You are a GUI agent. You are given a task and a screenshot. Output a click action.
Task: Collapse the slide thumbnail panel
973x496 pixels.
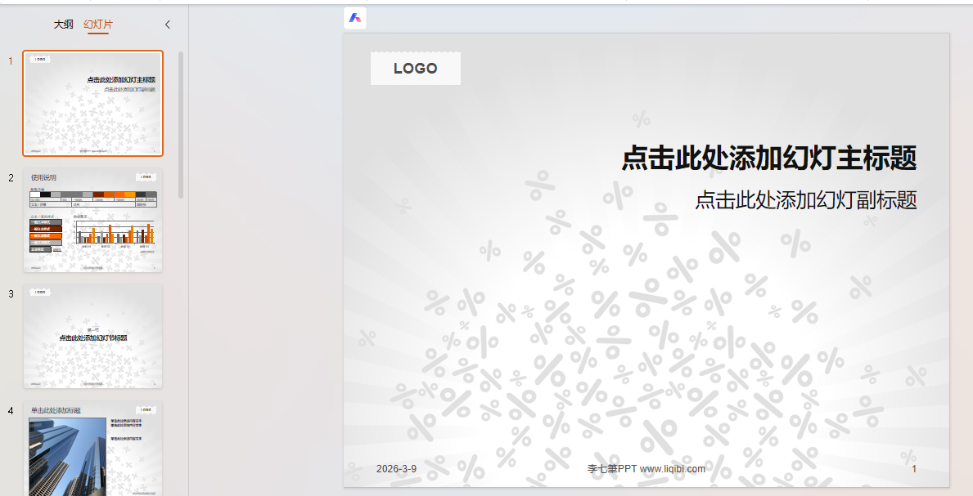point(168,25)
